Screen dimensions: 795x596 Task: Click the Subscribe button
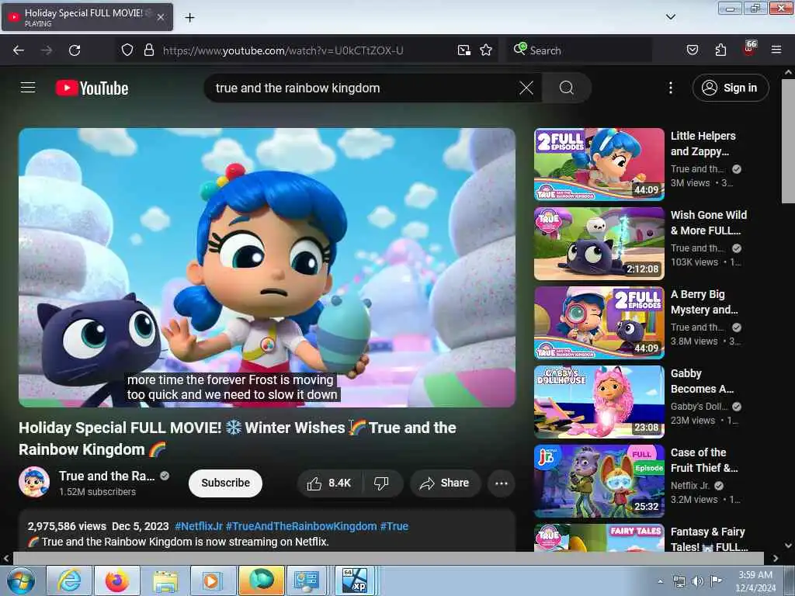[226, 483]
